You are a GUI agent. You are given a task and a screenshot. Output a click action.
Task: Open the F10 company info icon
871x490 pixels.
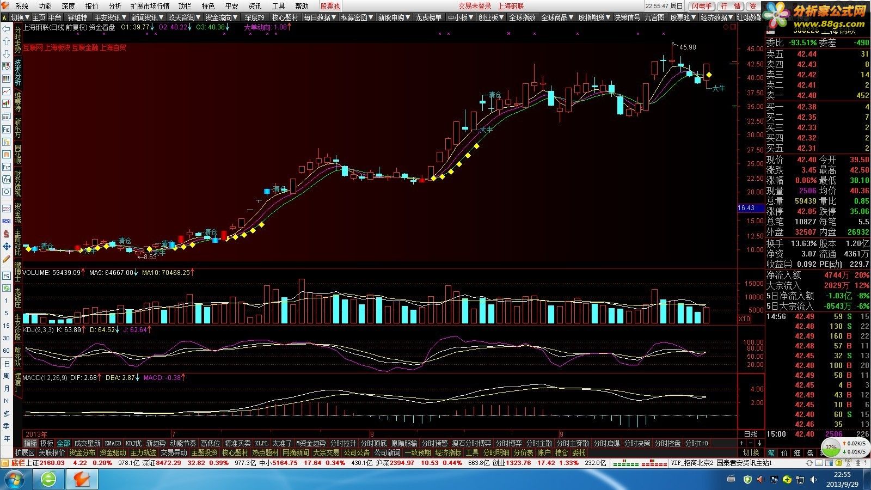tap(7, 130)
